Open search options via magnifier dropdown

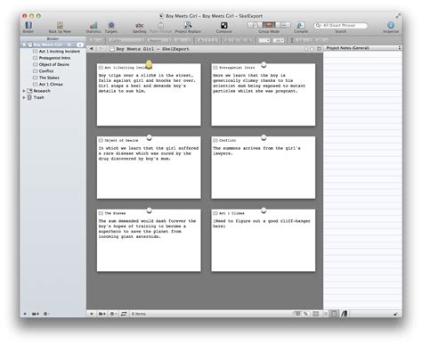click(x=319, y=26)
